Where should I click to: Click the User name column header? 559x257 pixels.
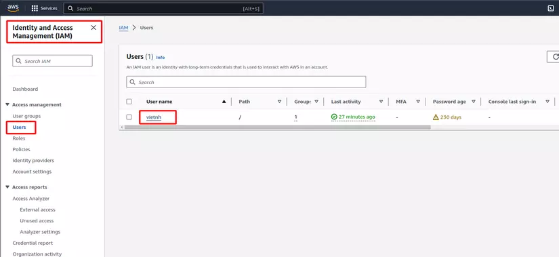tap(159, 102)
